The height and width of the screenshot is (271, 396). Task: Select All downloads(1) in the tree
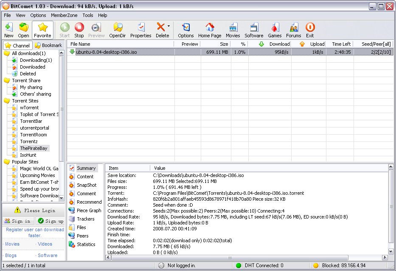(x=29, y=53)
